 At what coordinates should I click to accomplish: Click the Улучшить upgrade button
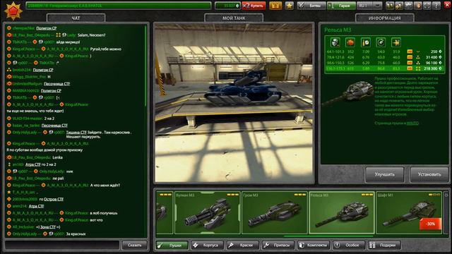[x=384, y=174]
